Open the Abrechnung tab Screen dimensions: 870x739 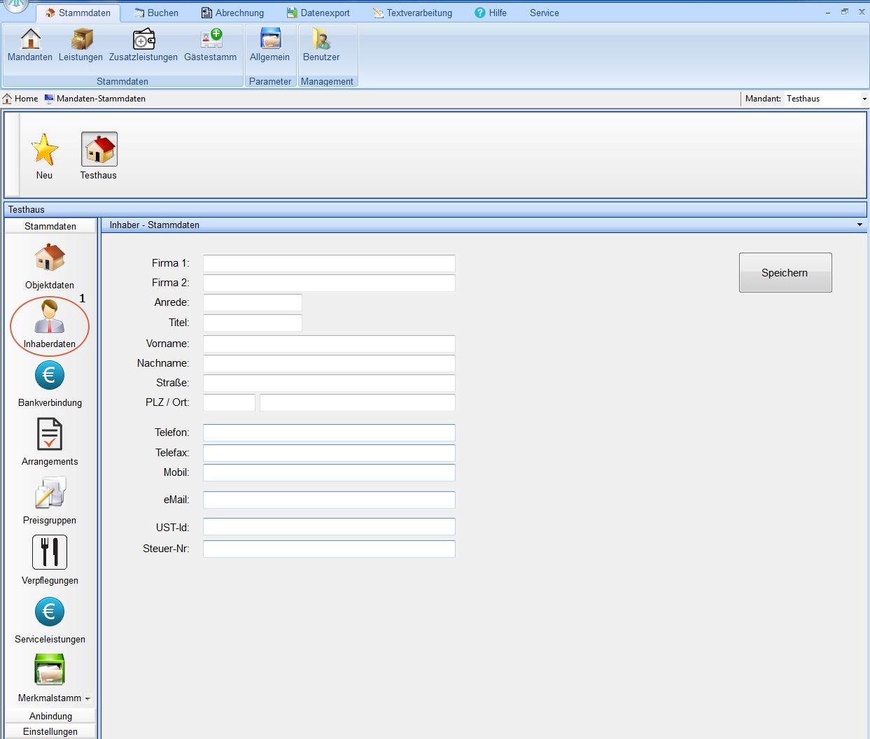coord(232,13)
